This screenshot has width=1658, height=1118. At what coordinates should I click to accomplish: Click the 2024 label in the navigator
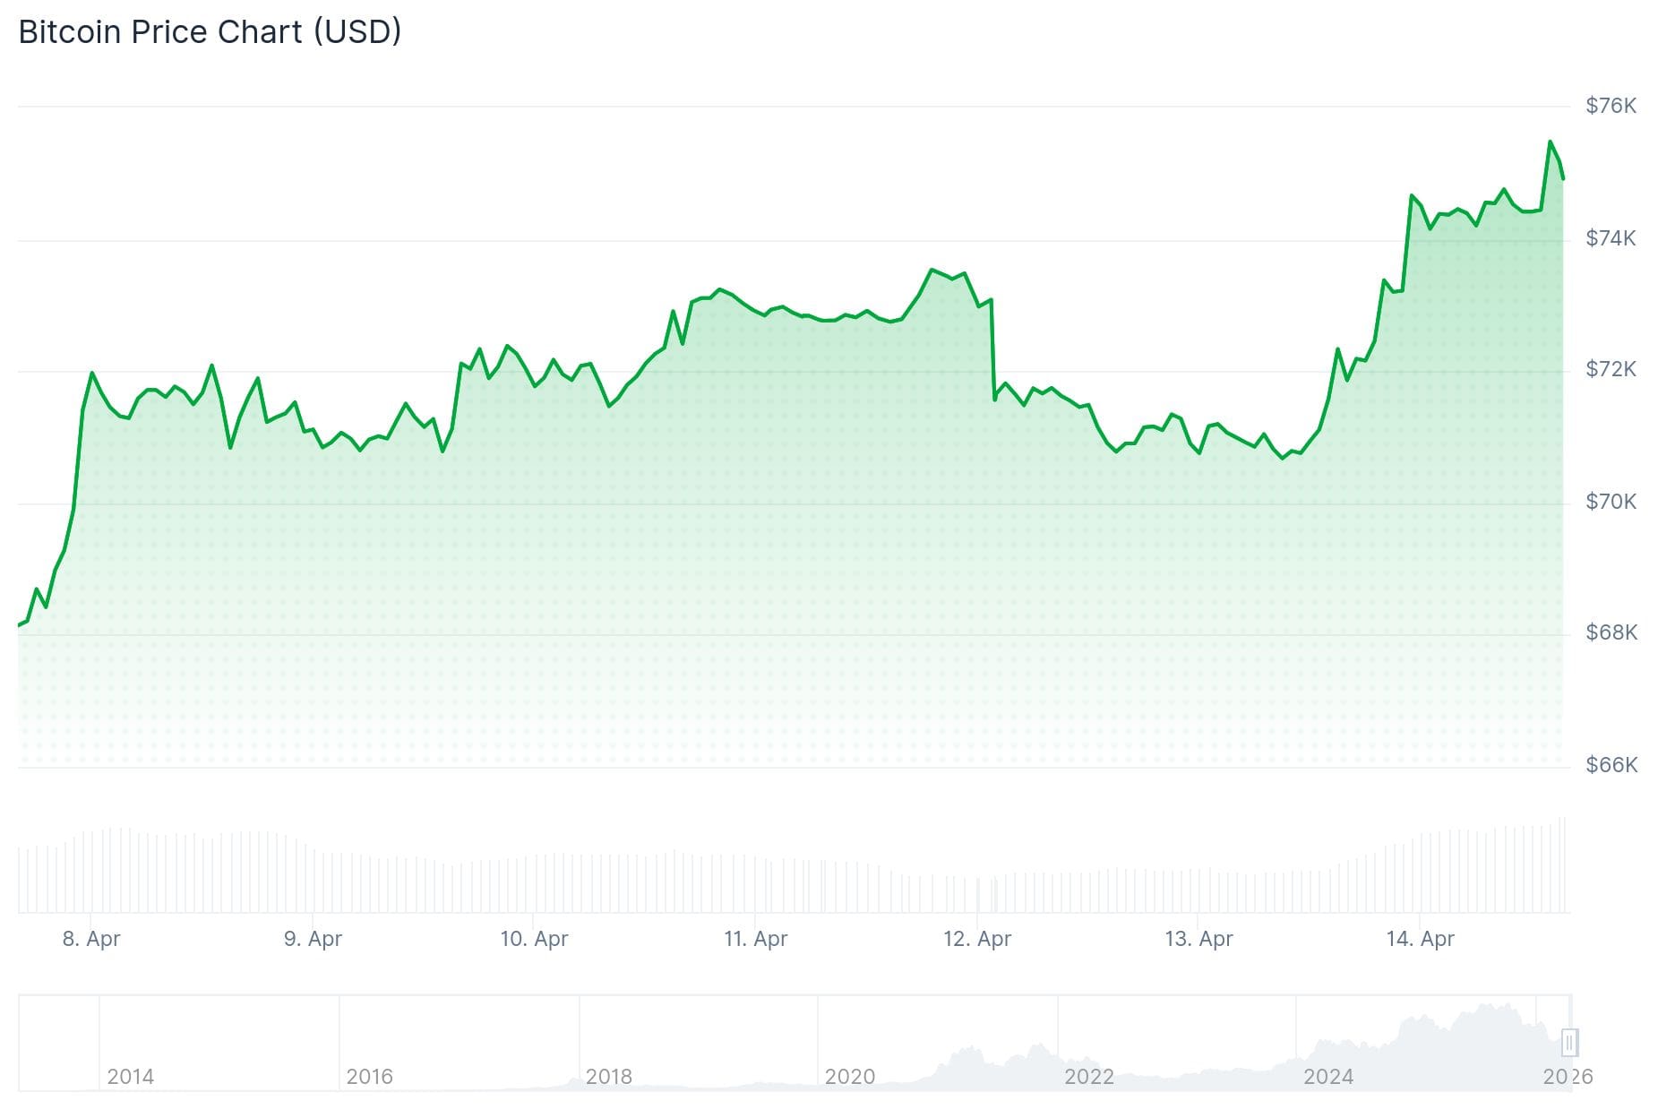pos(1327,1076)
